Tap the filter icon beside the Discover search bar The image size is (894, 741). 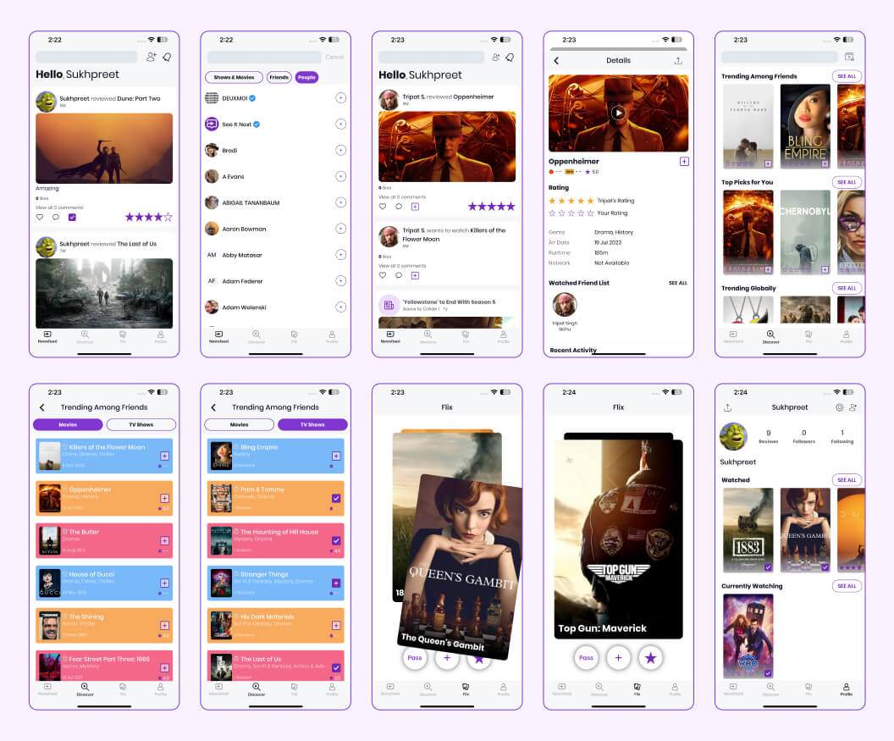tap(849, 57)
